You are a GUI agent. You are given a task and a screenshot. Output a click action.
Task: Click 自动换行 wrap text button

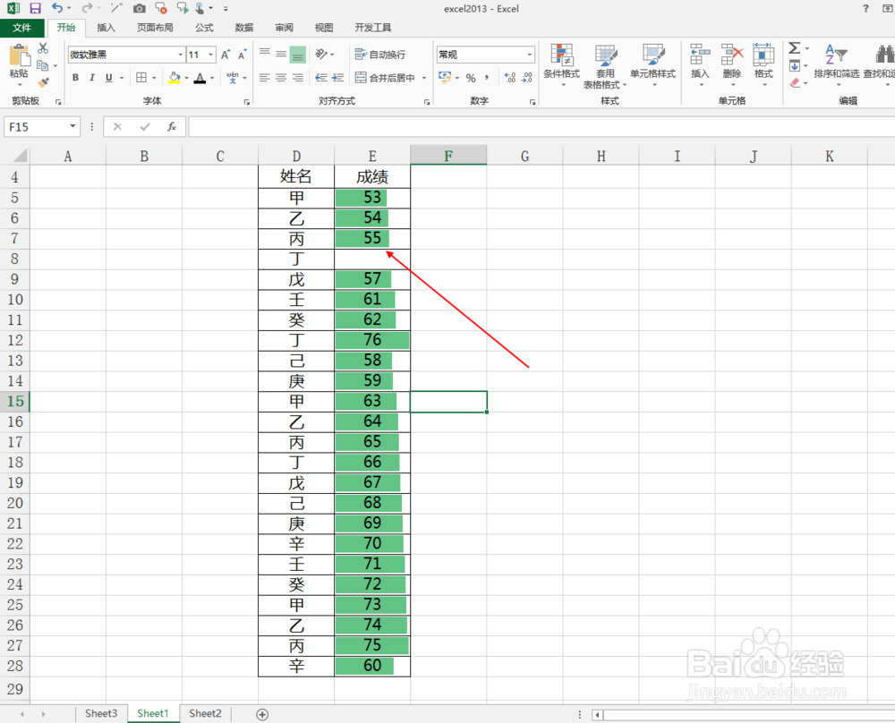(380, 55)
